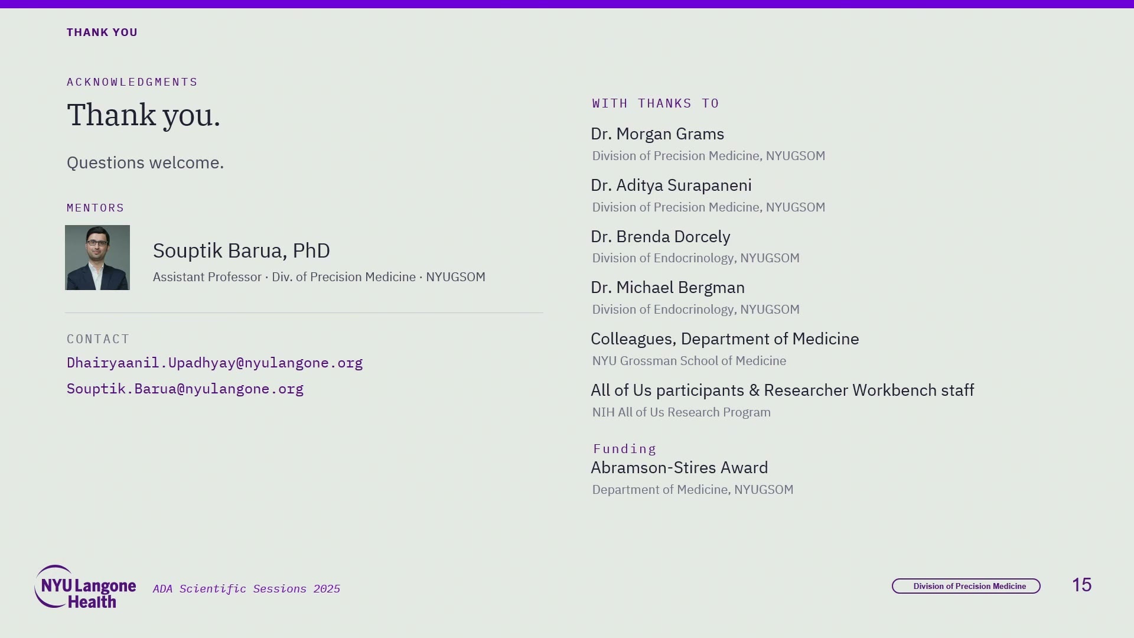
Task: Click the Division of Precision Medicine badge
Action: pos(966,586)
